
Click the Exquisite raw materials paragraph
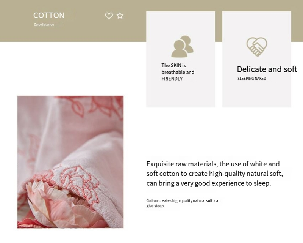tap(214, 174)
